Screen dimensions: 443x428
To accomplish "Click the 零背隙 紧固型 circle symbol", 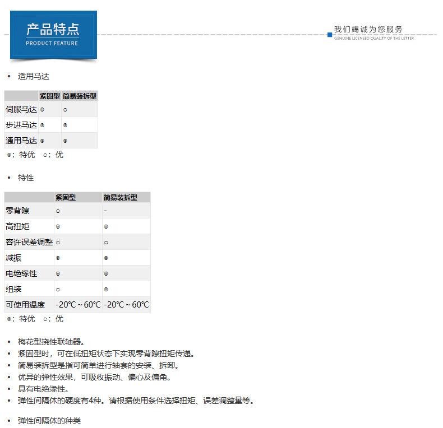I will (58, 211).
